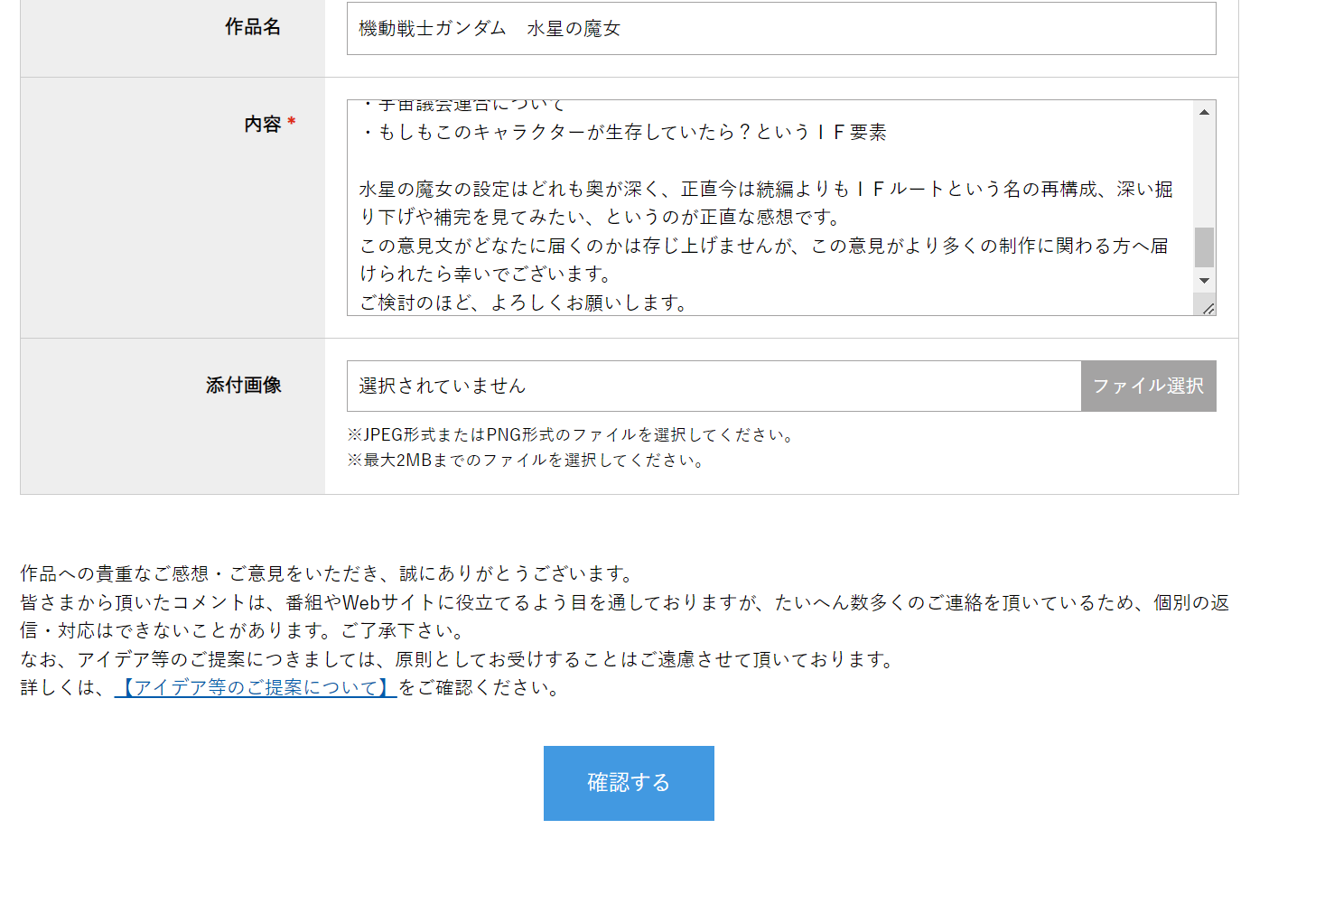Click the paragraph starting 作品への貴重なご感想
The height and width of the screenshot is (922, 1334).
coord(330,573)
